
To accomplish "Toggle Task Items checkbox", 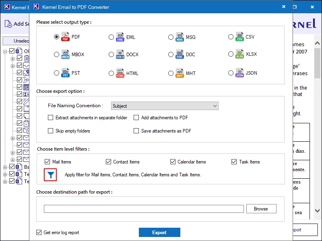I will [234, 162].
